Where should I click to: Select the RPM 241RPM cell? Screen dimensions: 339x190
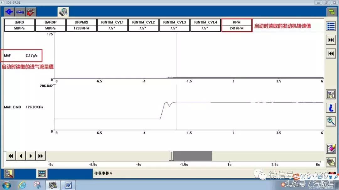237,25
